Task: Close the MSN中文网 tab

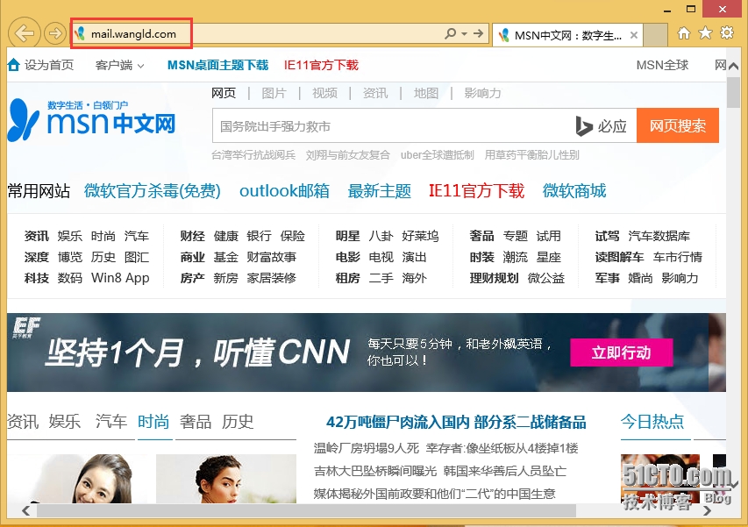Action: point(633,35)
